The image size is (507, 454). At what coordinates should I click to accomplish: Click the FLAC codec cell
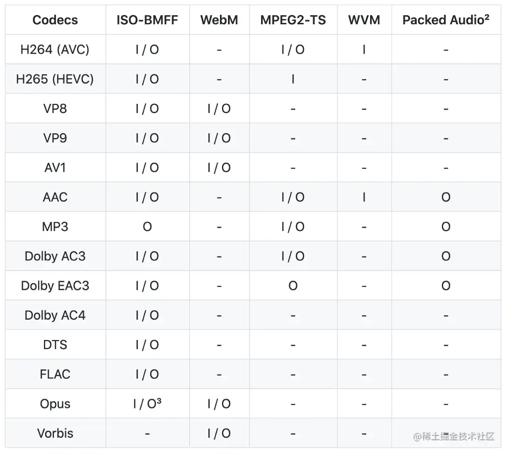pyautogui.click(x=55, y=374)
